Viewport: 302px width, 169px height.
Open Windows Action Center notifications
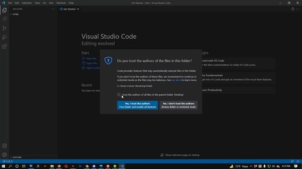tap(296, 166)
